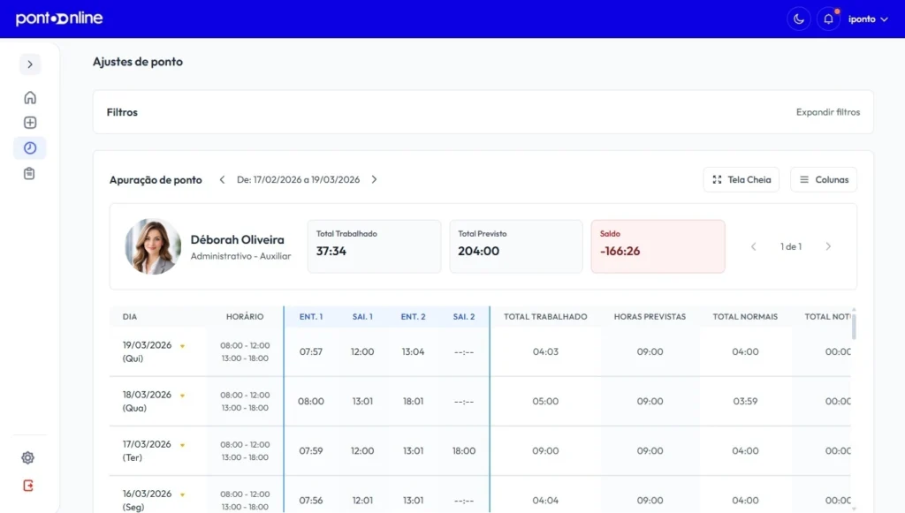The height and width of the screenshot is (513, 905).
Task: Select the clock icon for ponto adjustments
Action: (x=29, y=147)
